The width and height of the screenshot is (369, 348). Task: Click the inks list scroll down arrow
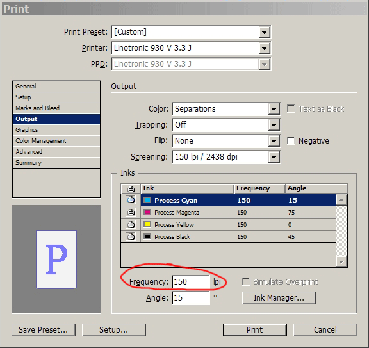pos(341,262)
